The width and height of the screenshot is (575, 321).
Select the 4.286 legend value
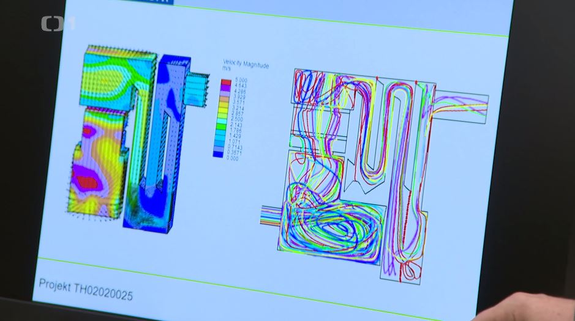pyautogui.click(x=240, y=91)
